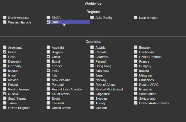Uncheck the India checkbox
Screen dimensions: 186x122
pos(48,70)
